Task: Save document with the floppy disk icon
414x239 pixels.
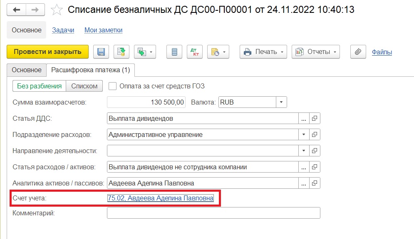Action: click(x=101, y=51)
